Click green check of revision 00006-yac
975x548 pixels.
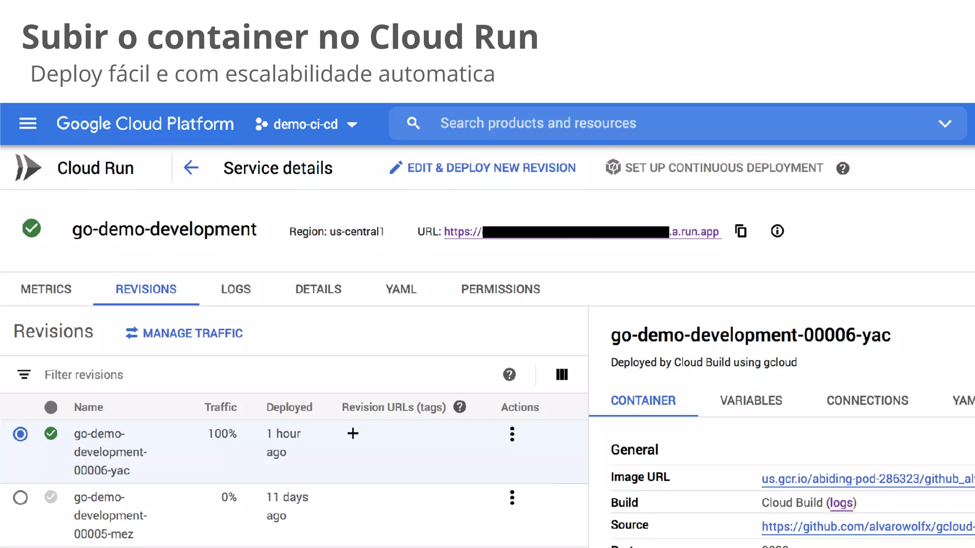point(51,433)
